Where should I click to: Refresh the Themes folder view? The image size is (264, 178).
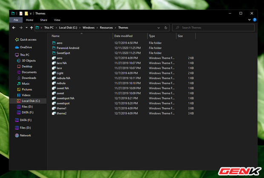click(x=166, y=28)
